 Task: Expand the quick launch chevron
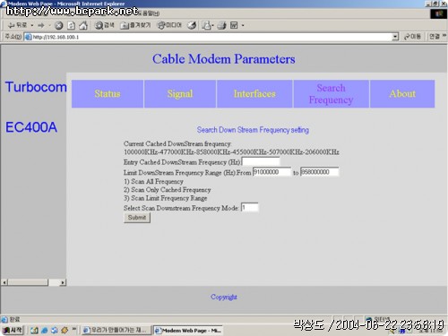pyautogui.click(x=74, y=329)
